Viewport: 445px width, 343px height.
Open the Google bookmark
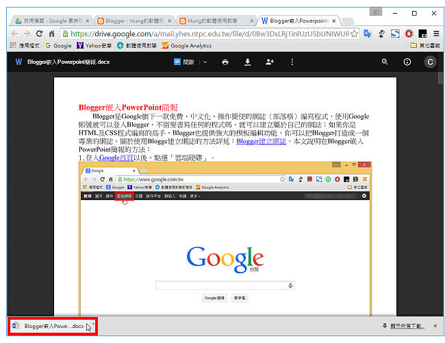pyautogui.click(x=58, y=45)
